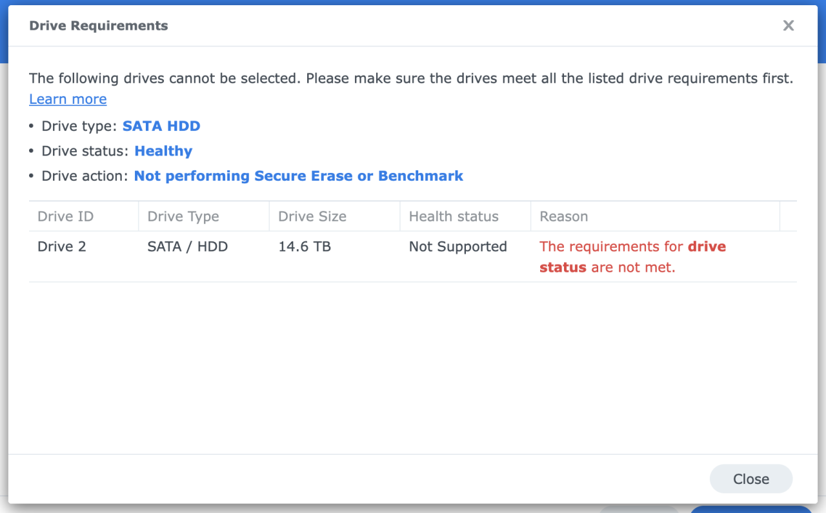Click the Drive Size column header

click(312, 217)
